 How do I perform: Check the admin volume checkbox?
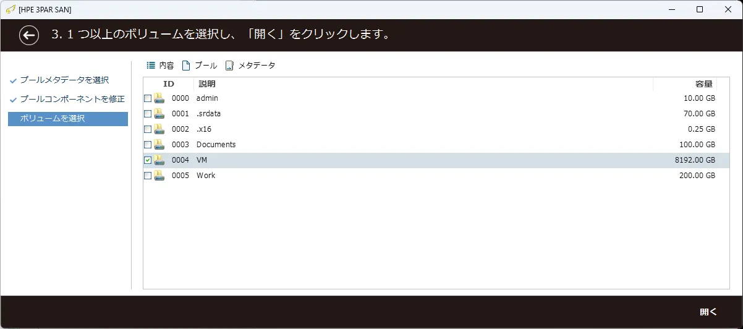148,98
